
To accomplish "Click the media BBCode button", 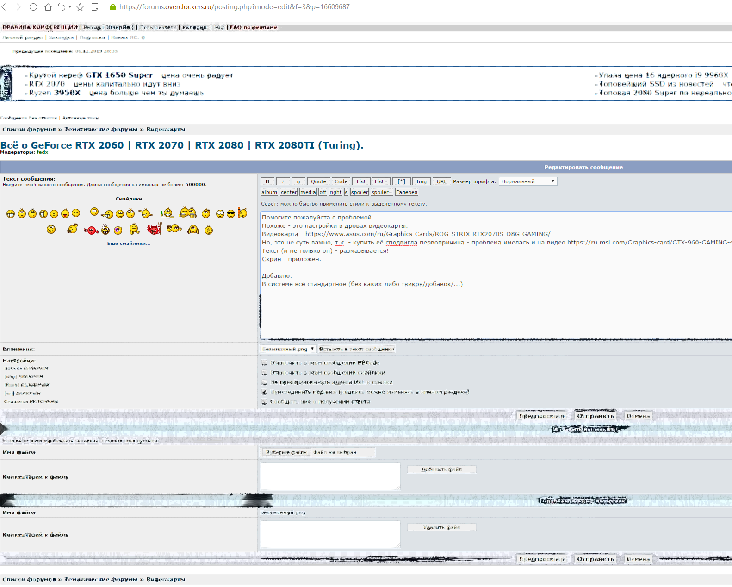I will point(308,192).
